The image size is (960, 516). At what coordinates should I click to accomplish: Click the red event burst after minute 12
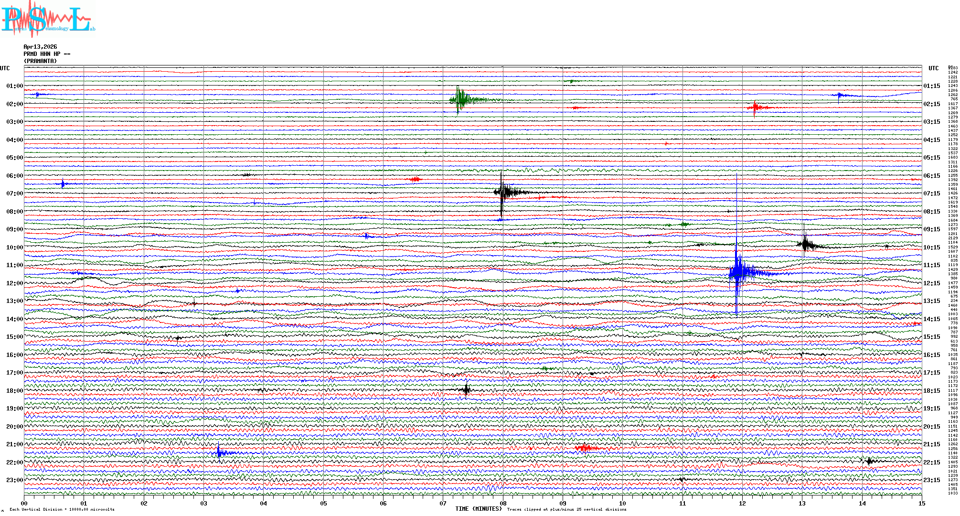(x=755, y=107)
